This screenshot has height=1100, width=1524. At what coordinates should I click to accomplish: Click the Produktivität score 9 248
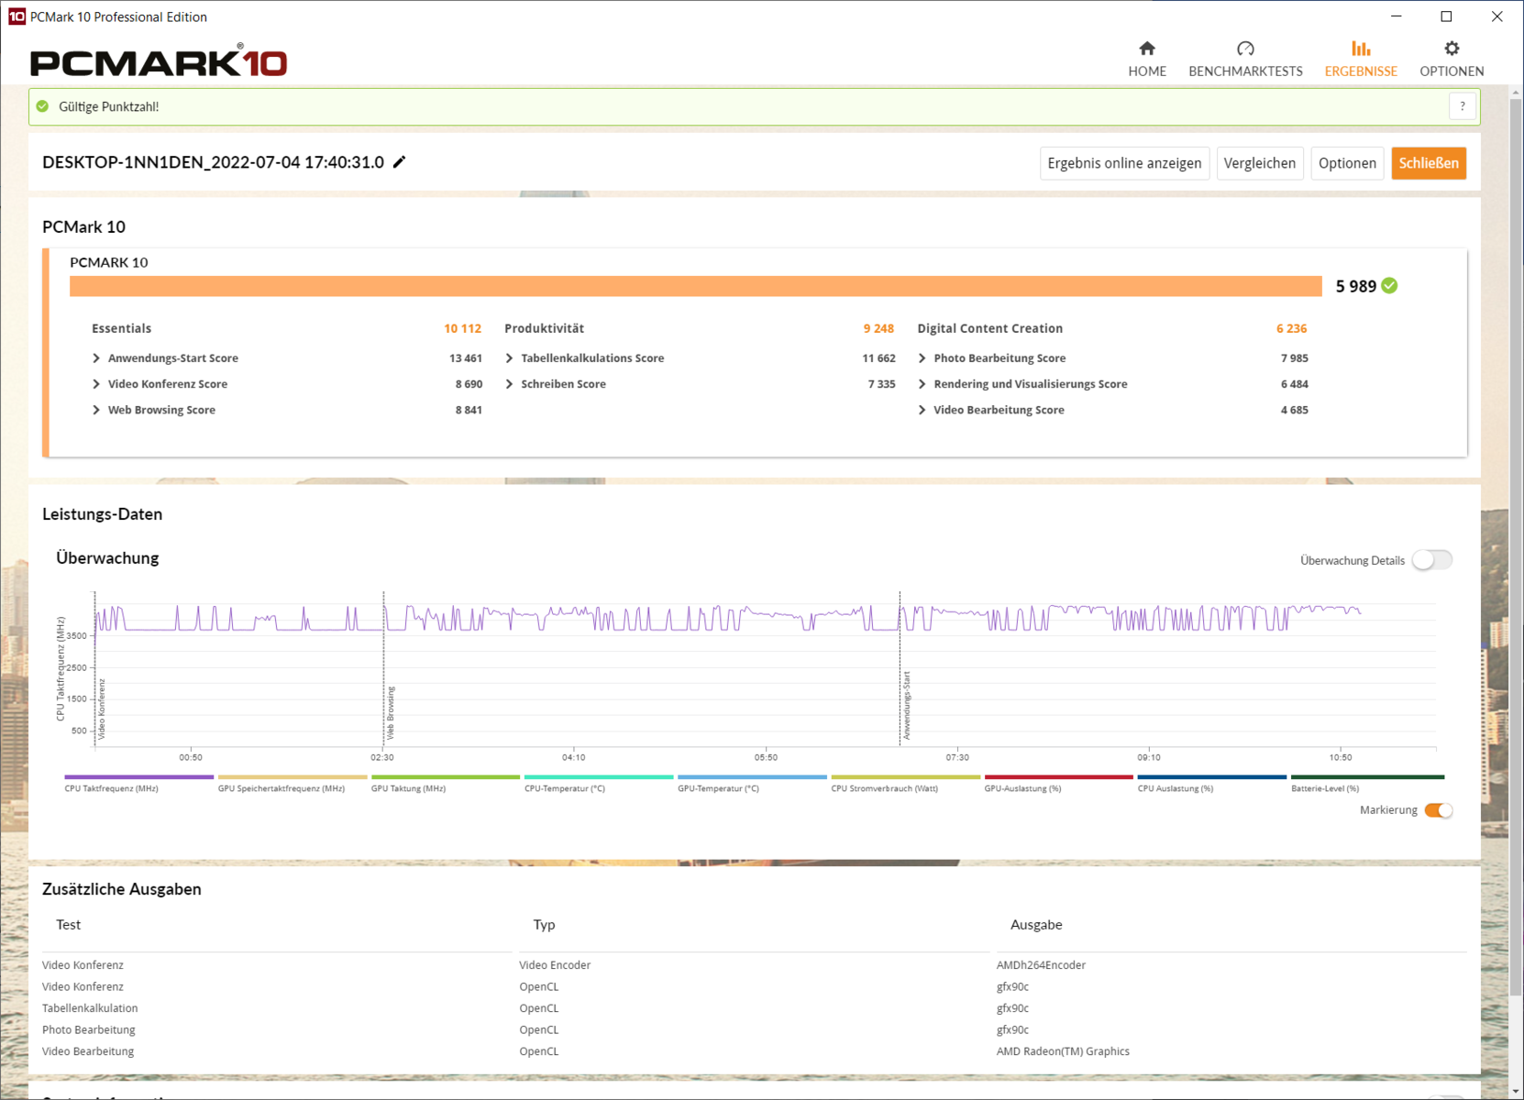pos(878,328)
